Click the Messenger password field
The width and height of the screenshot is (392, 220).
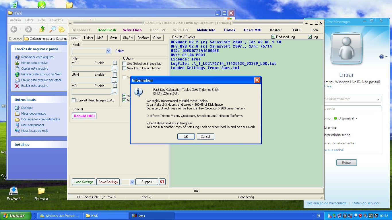[x=353, y=109]
